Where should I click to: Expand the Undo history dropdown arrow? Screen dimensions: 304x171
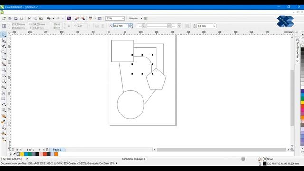[x=53, y=19]
